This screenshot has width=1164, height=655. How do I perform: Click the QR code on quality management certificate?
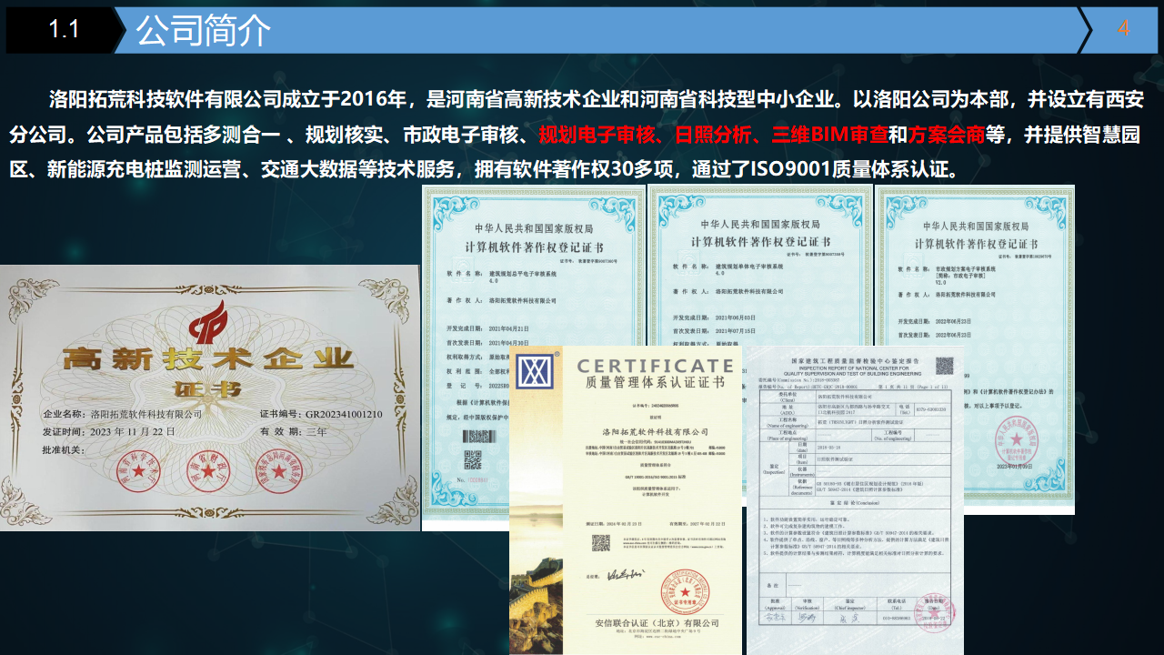[x=601, y=543]
